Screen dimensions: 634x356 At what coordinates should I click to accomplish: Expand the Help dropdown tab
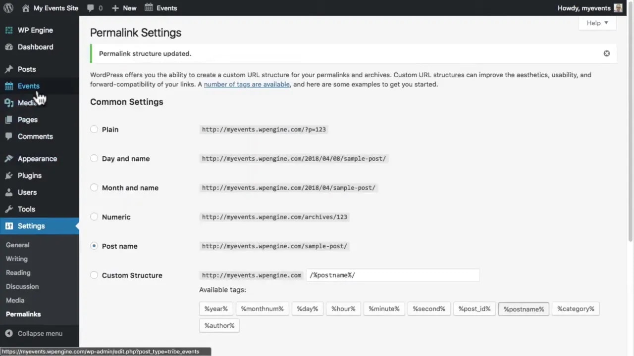597,23
